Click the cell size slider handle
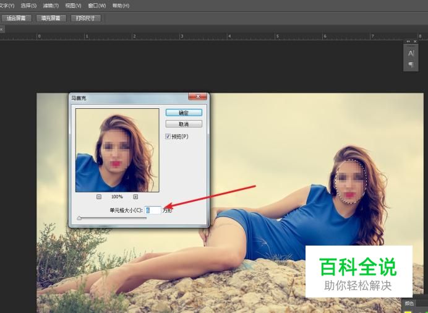Image resolution: width=428 pixels, height=313 pixels. (79, 218)
